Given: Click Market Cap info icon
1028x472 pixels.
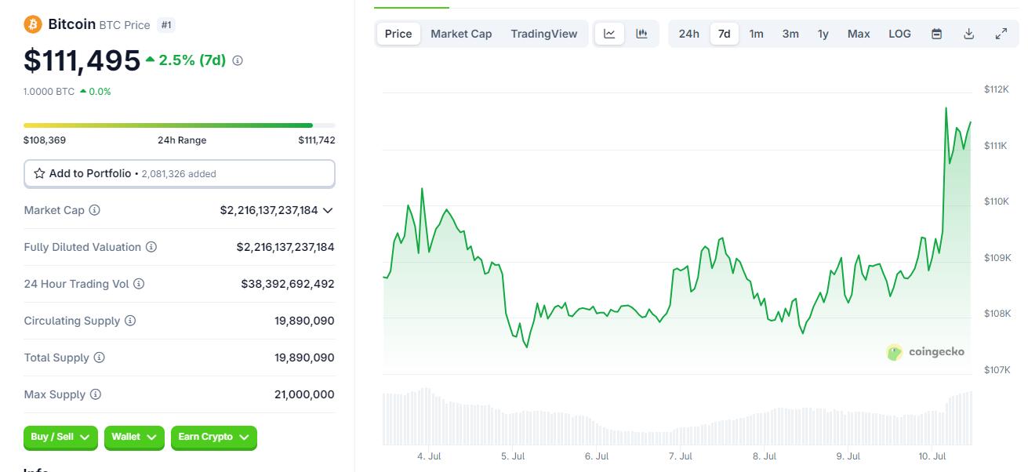Looking at the screenshot, I should pos(95,210).
